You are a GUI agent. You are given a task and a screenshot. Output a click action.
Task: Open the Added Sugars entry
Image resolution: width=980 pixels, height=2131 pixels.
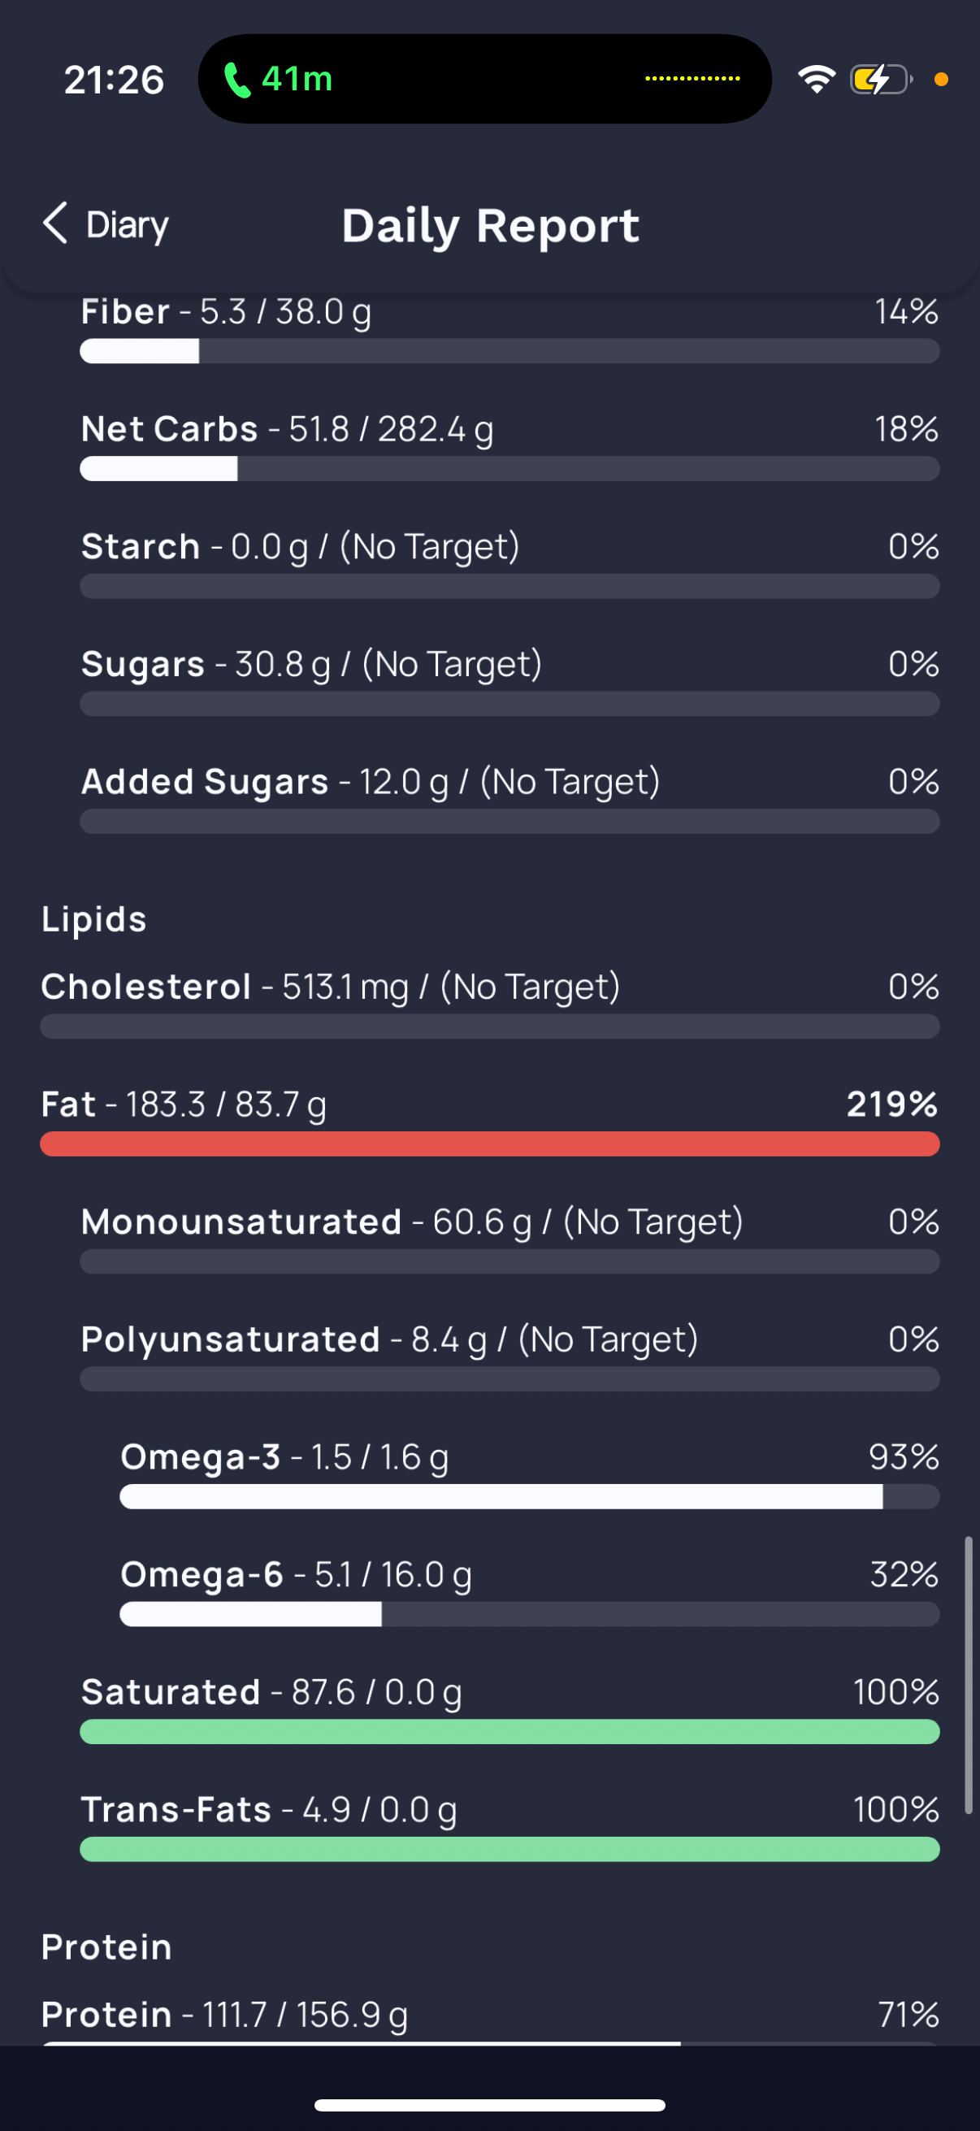[510, 799]
